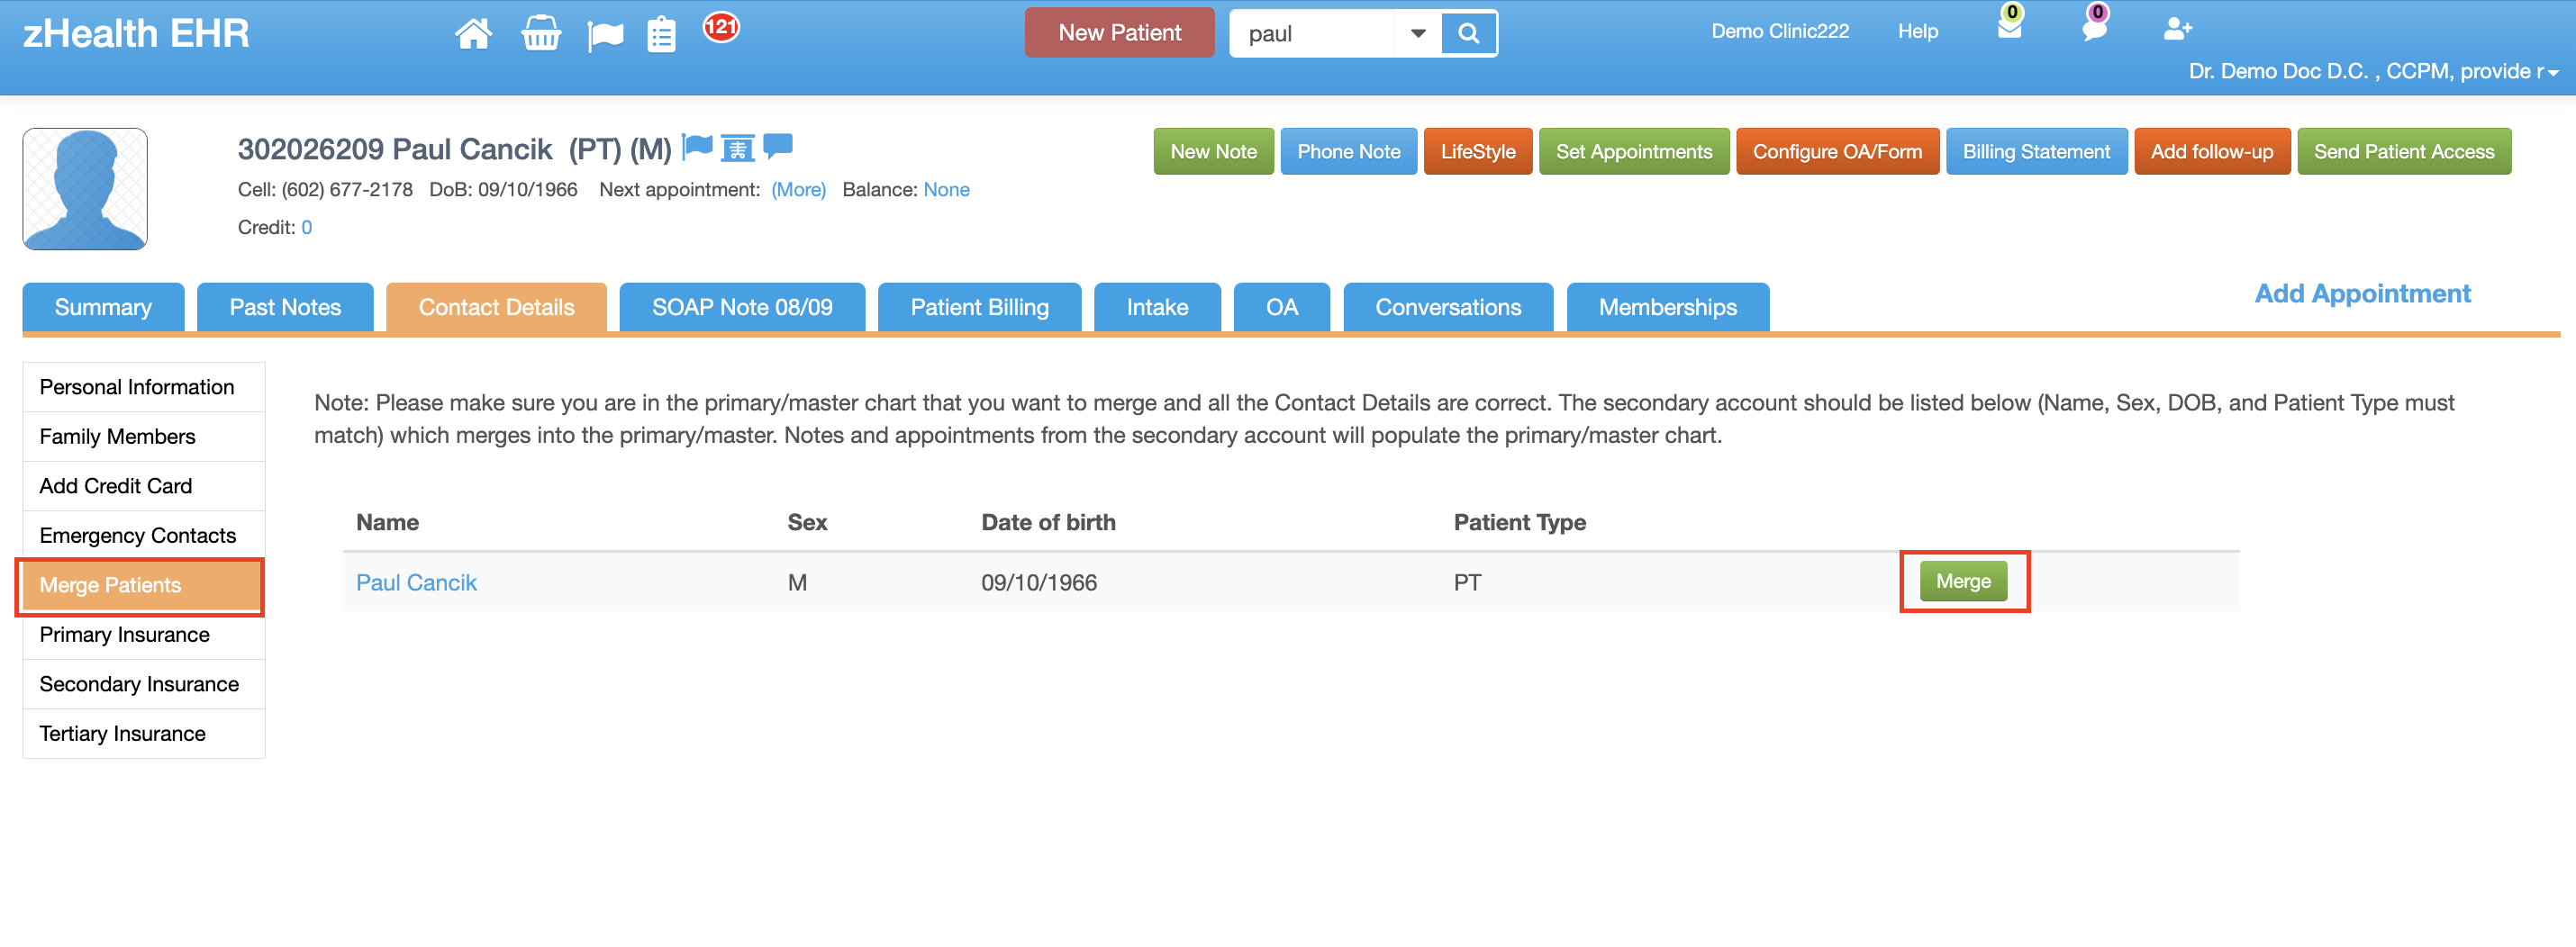Open the LifeStyle button
This screenshot has width=2576, height=947.
click(x=1478, y=152)
